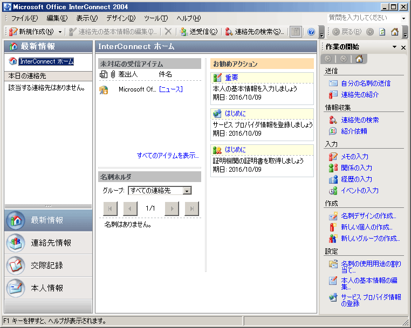Open the [ニュース] message link
411x328 pixels.
coord(171,89)
